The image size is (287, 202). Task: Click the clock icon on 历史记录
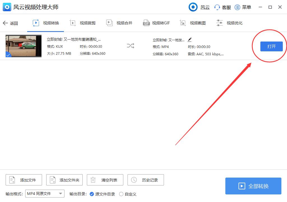pyautogui.click(x=134, y=180)
